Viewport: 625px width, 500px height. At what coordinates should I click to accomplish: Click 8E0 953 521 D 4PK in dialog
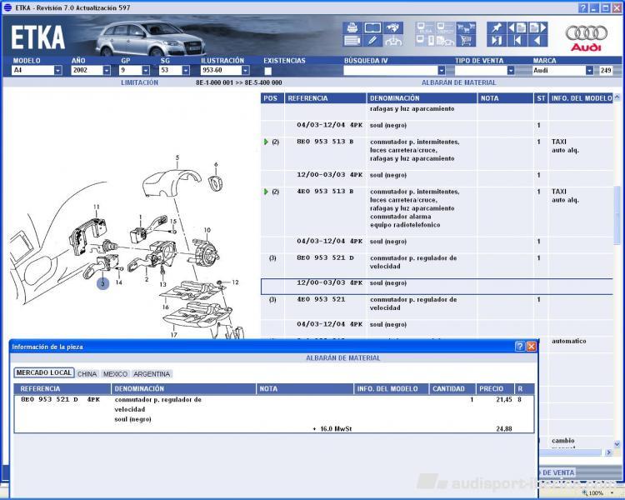click(x=60, y=399)
